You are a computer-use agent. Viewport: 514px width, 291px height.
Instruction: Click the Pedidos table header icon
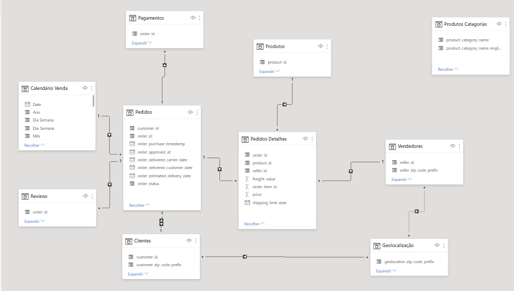[x=130, y=112]
